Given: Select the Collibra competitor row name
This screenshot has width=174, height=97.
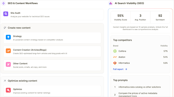Looking at the screenshot, I should (x=122, y=51).
